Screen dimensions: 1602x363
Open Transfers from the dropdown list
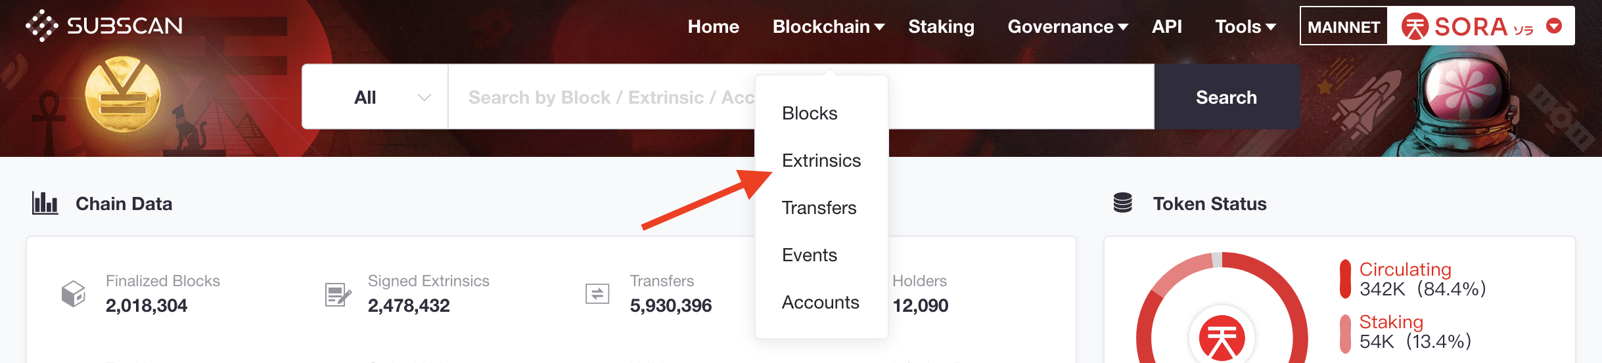tap(819, 207)
